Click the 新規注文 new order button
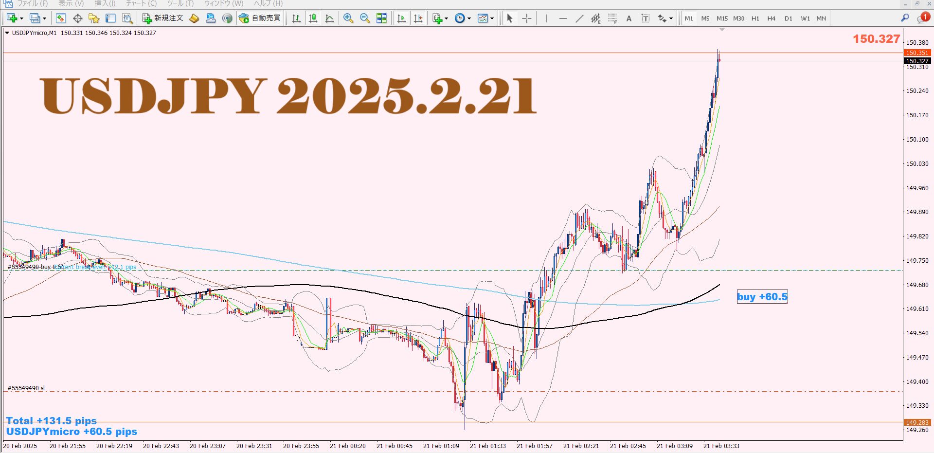 click(x=163, y=18)
